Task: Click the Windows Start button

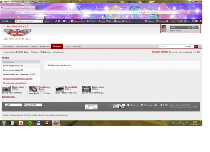Action: [4, 123]
